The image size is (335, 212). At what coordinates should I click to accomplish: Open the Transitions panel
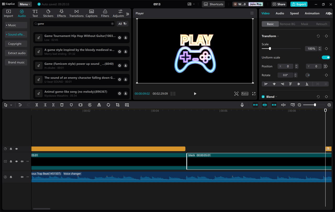76,13
